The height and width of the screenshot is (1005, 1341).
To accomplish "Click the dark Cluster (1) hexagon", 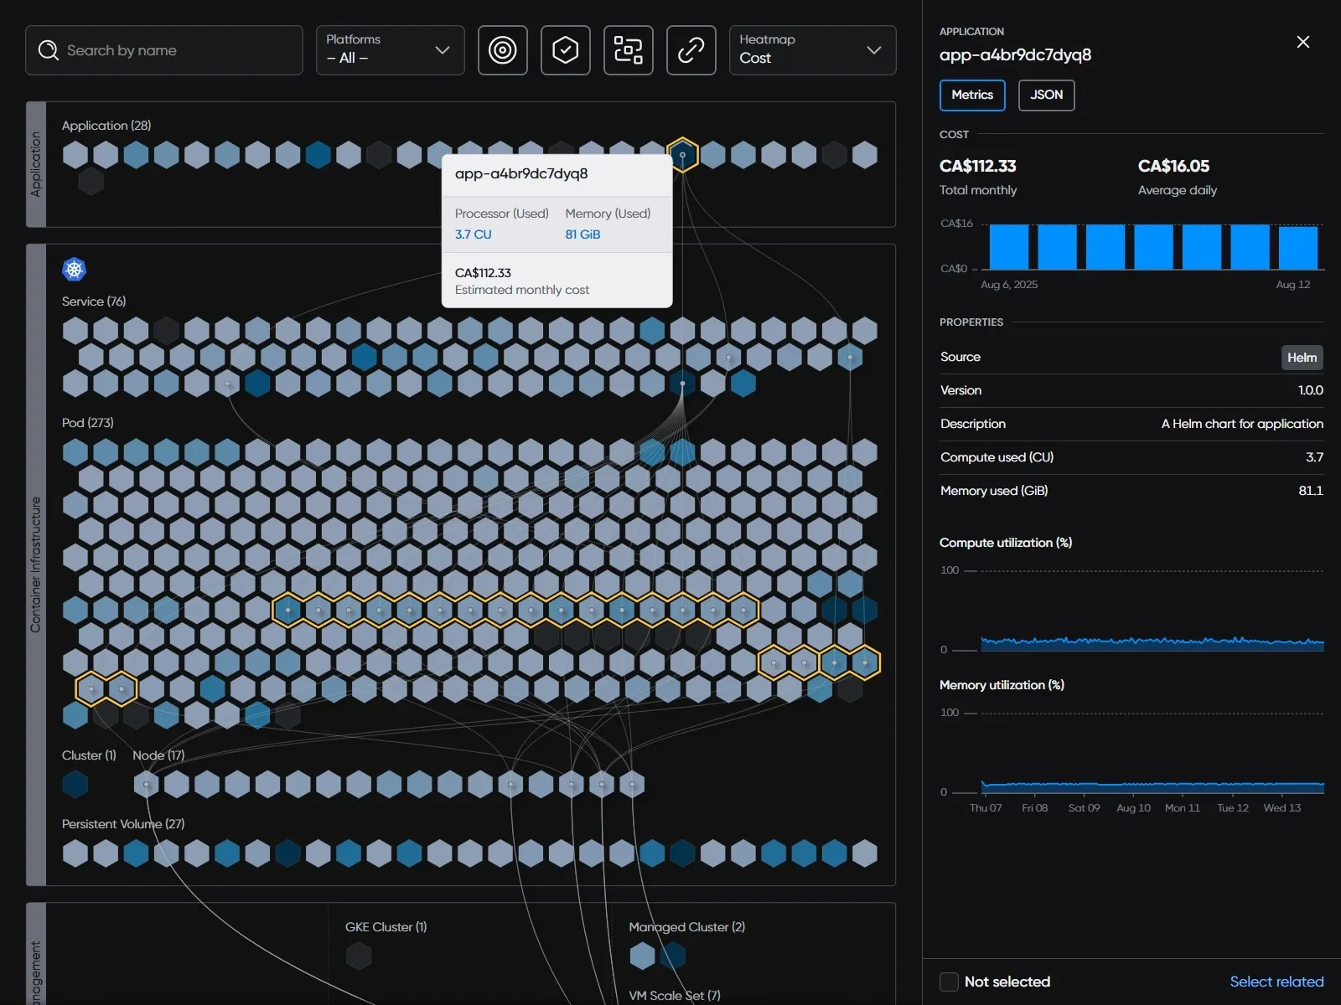I will point(75,785).
